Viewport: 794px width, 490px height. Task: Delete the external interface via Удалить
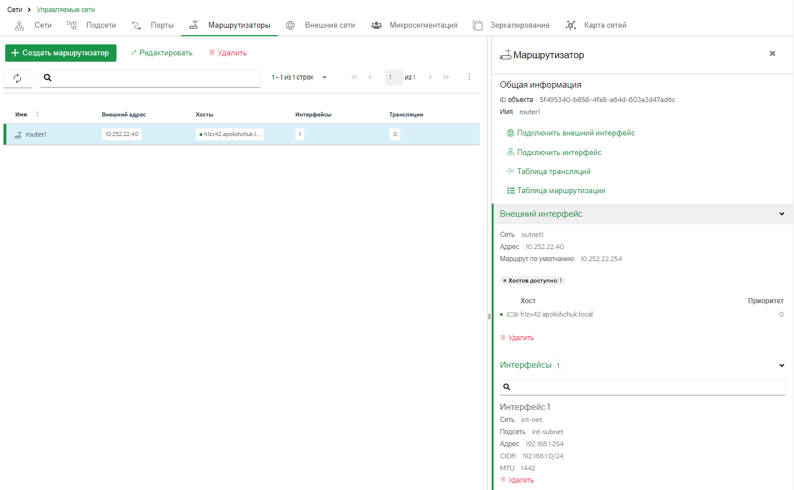pos(517,338)
